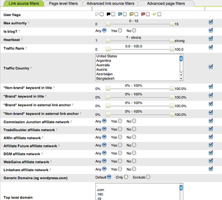Screen dimensions: 222x200
Task: Open help for WebGains affiliate network
Action: [51, 162]
